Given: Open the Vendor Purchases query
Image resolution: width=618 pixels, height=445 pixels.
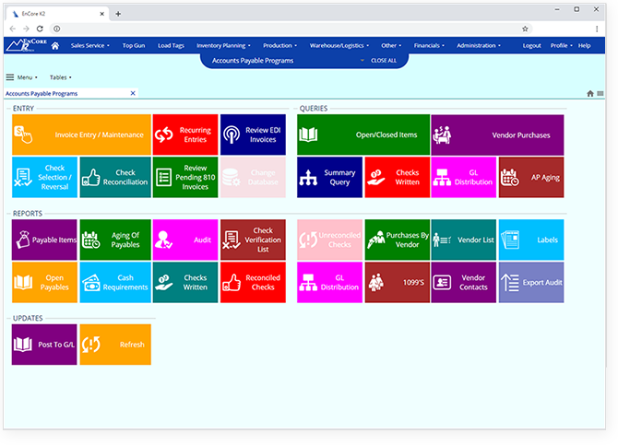Looking at the screenshot, I should (x=497, y=135).
